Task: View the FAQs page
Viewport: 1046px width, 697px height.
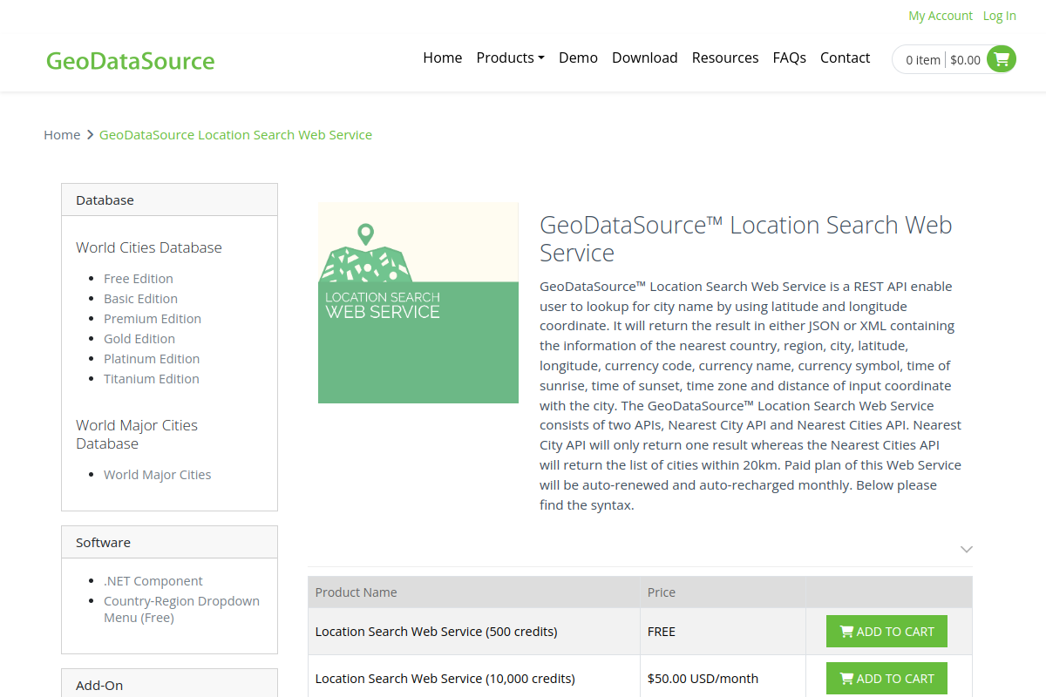Action: pyautogui.click(x=790, y=58)
